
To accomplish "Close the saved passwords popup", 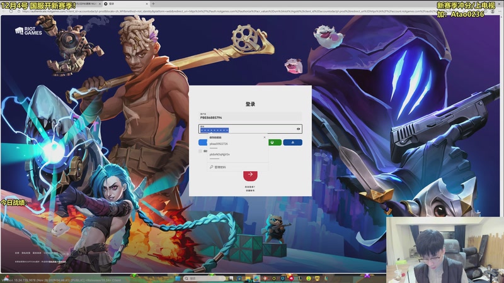I will (265, 137).
